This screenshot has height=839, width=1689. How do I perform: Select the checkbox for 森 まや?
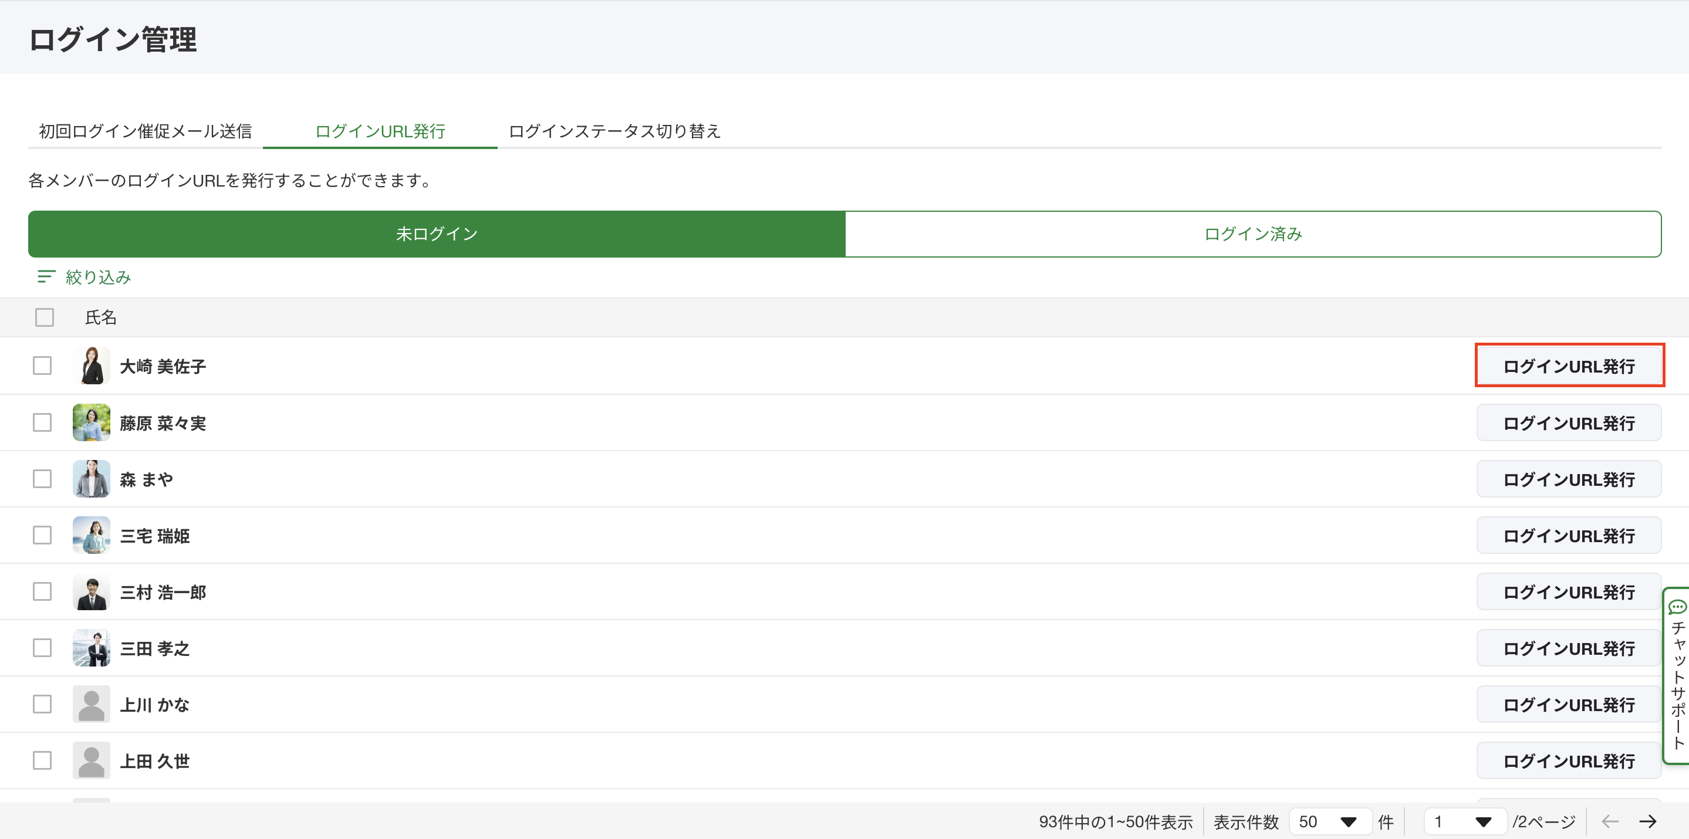pos(42,479)
